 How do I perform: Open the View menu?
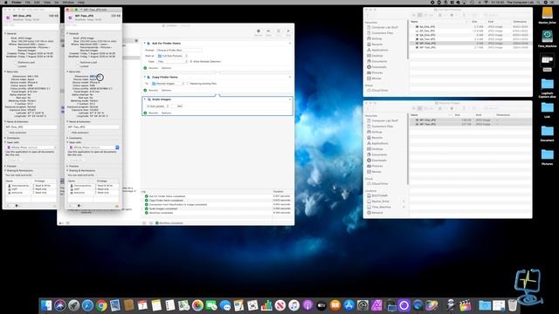(x=46, y=2)
